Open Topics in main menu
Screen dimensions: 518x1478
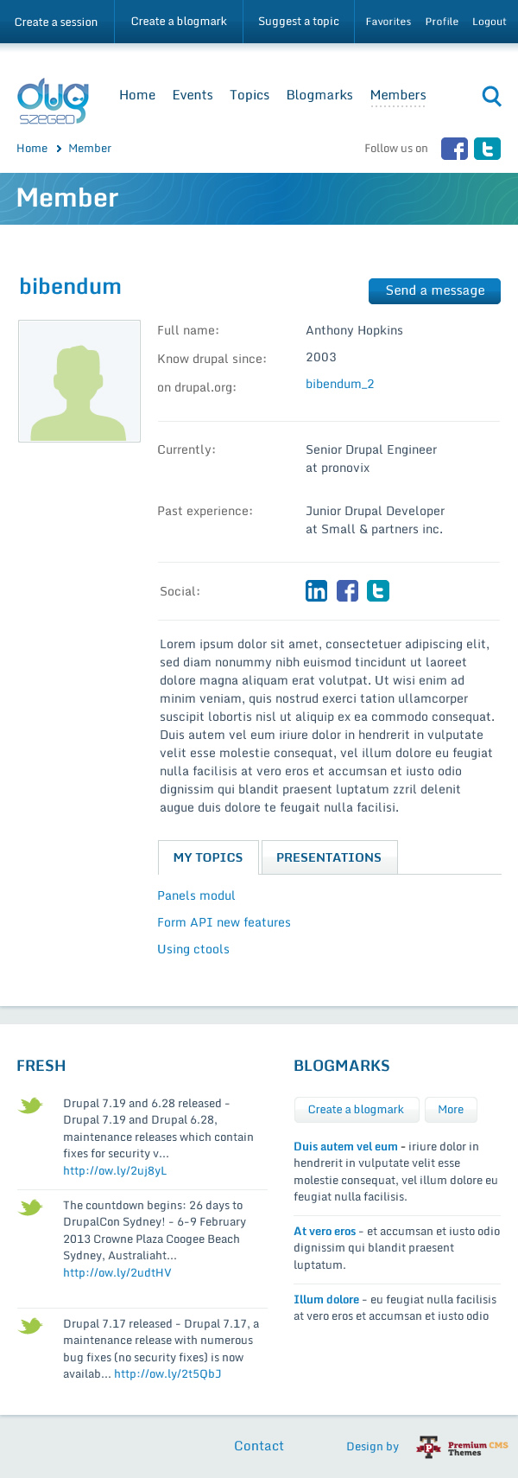[x=250, y=95]
